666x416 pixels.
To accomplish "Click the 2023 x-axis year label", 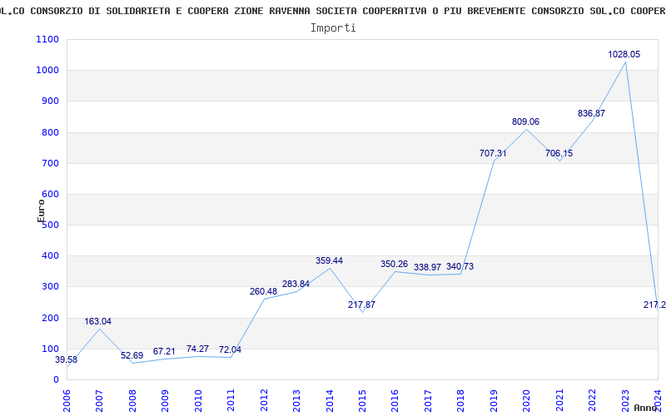I will pos(625,400).
